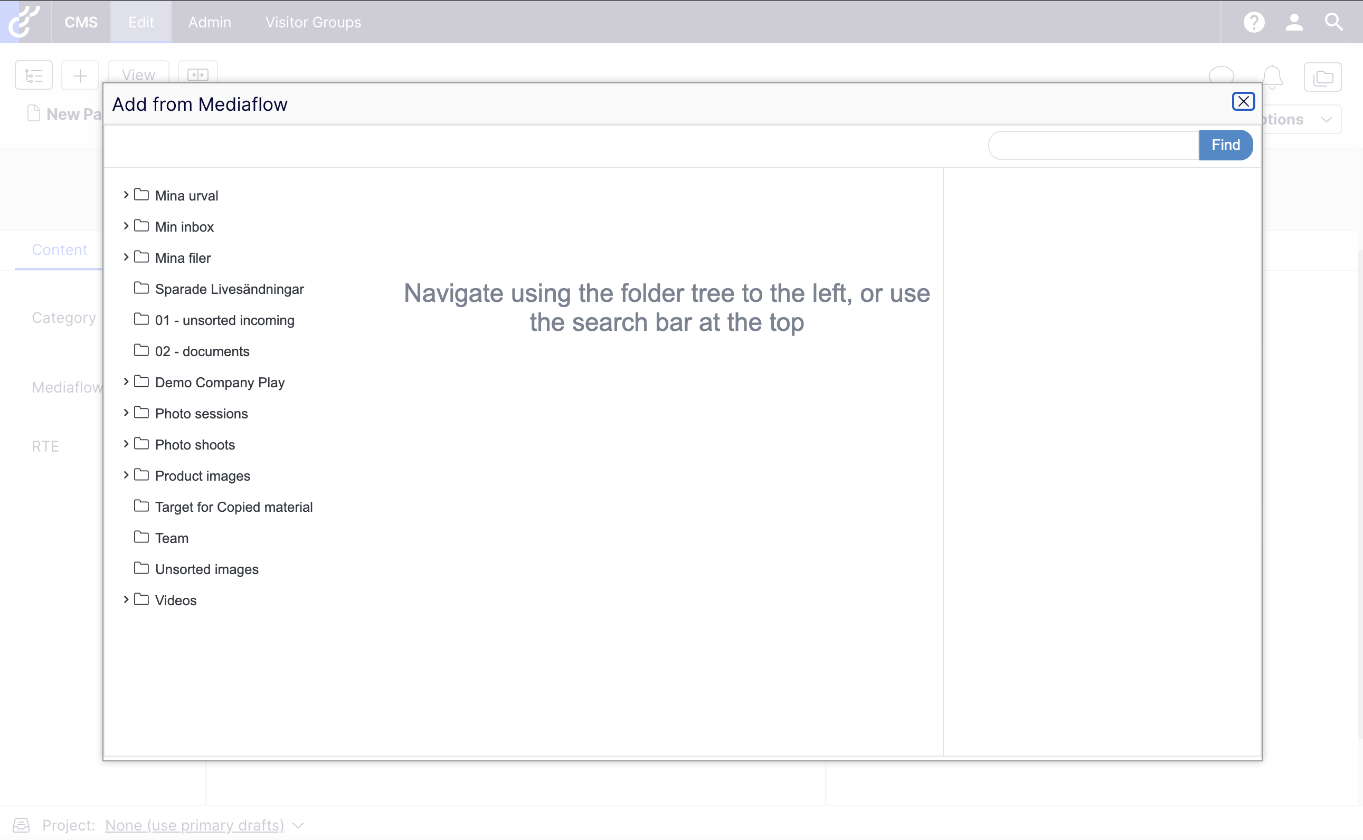Toggle the compare versions icon next to View

tap(198, 74)
